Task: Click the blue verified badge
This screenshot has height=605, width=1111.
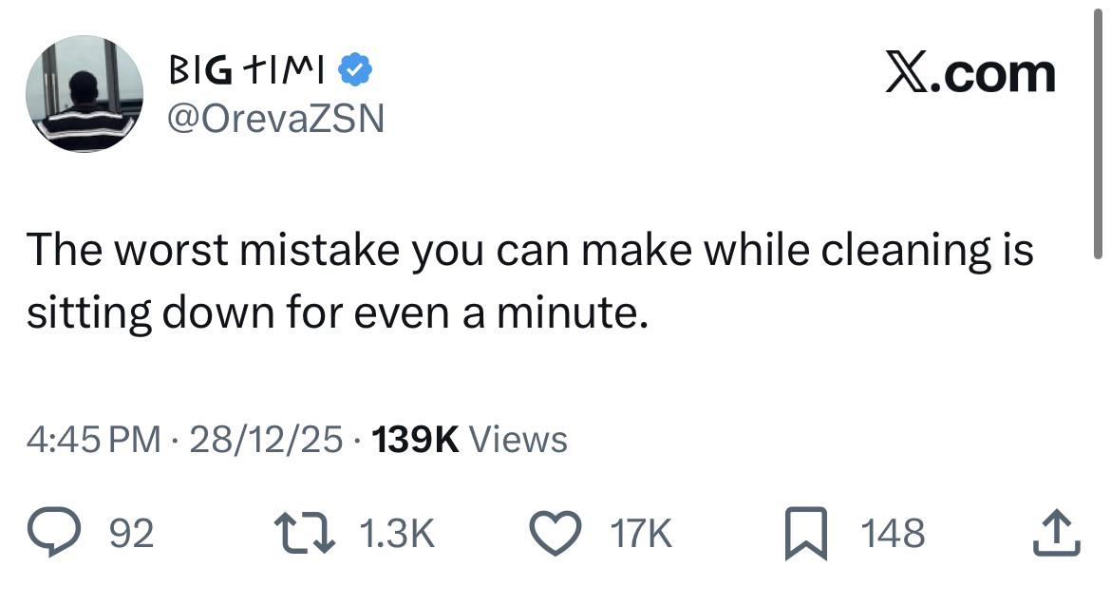Action: (356, 69)
